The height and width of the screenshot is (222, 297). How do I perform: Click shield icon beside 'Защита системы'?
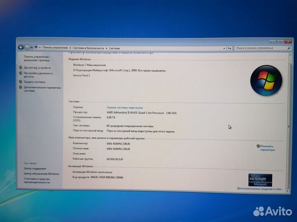point(21,82)
